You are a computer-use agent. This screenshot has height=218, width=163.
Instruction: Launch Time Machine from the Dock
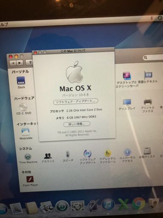coord(62,207)
